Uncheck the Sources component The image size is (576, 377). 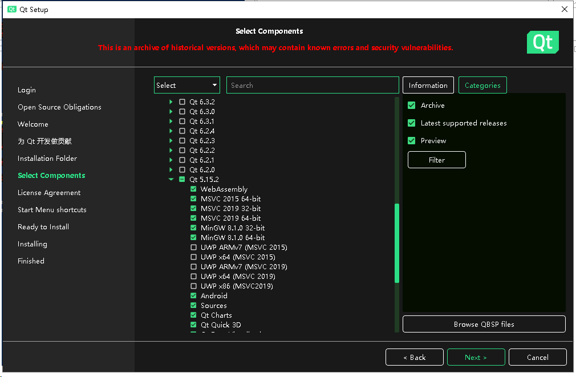tap(193, 305)
